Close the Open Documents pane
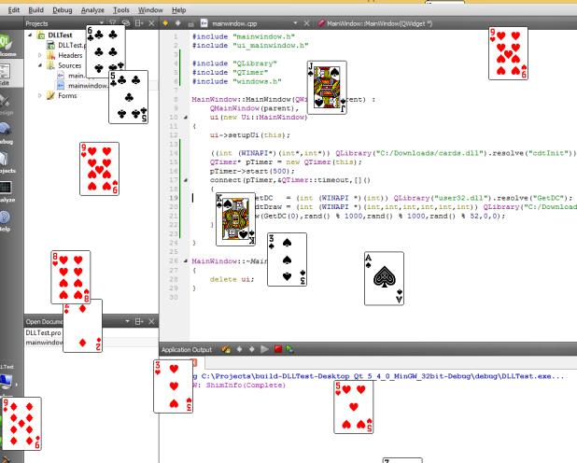 [x=151, y=321]
